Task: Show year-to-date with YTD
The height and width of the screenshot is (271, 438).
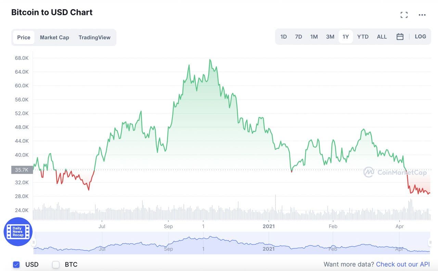Action: (363, 37)
